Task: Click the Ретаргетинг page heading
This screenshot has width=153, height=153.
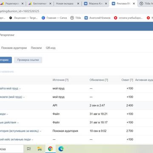Action: tap(7, 35)
